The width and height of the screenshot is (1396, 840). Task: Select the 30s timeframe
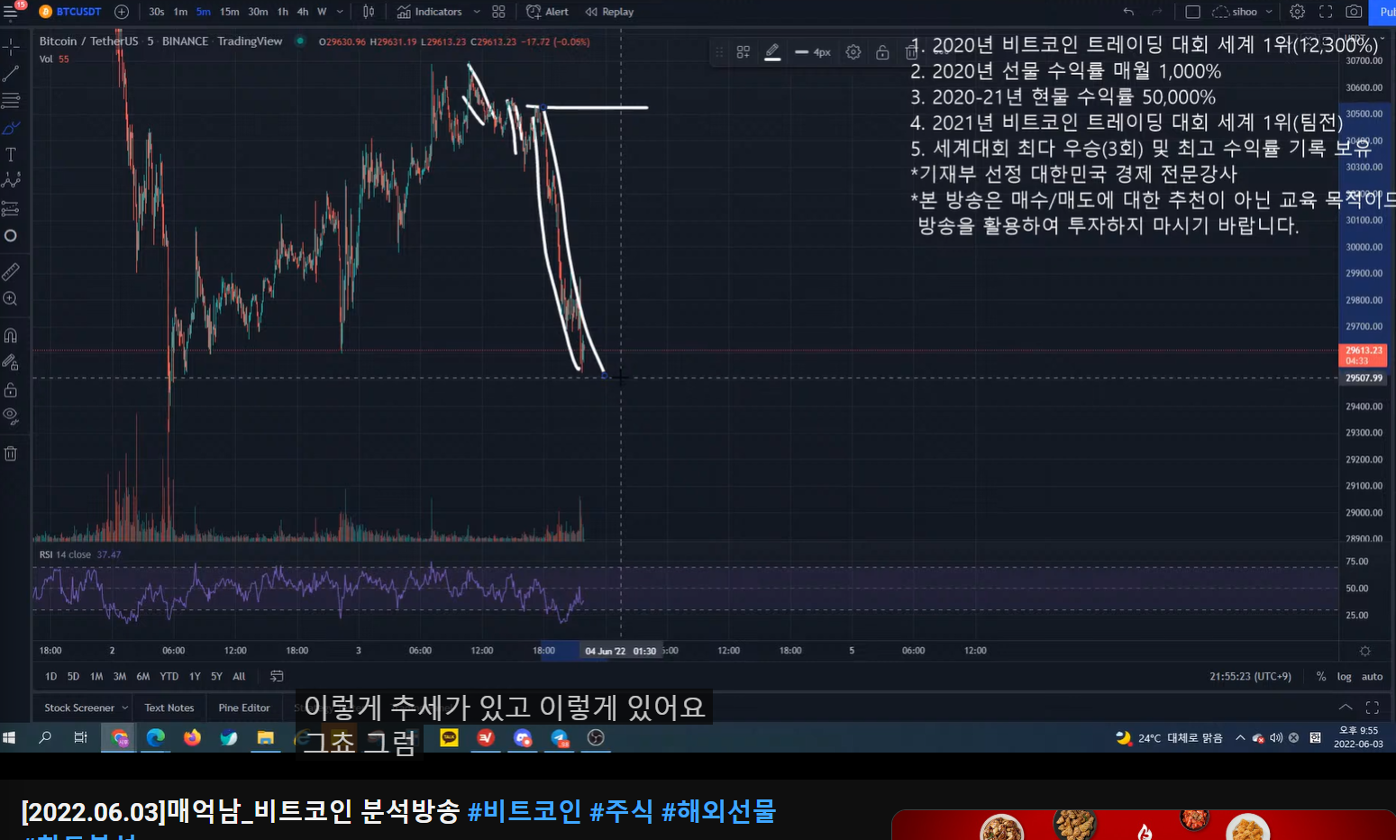tap(157, 12)
